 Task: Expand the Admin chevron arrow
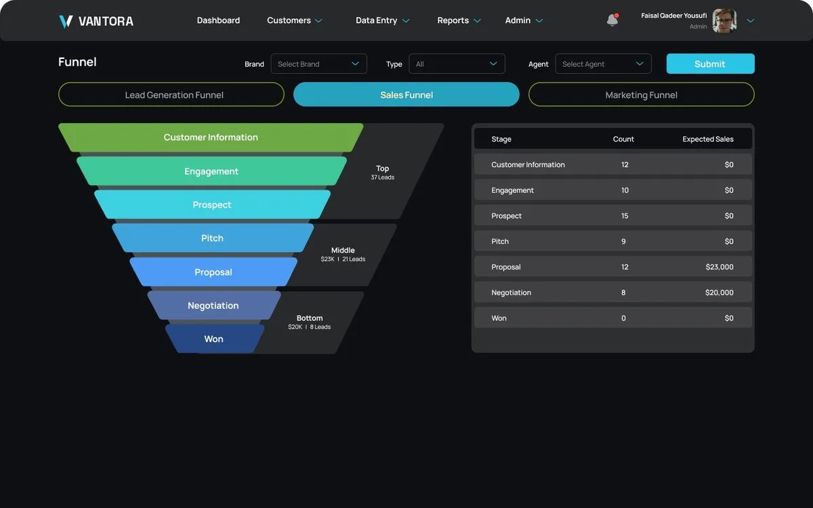[x=539, y=21]
